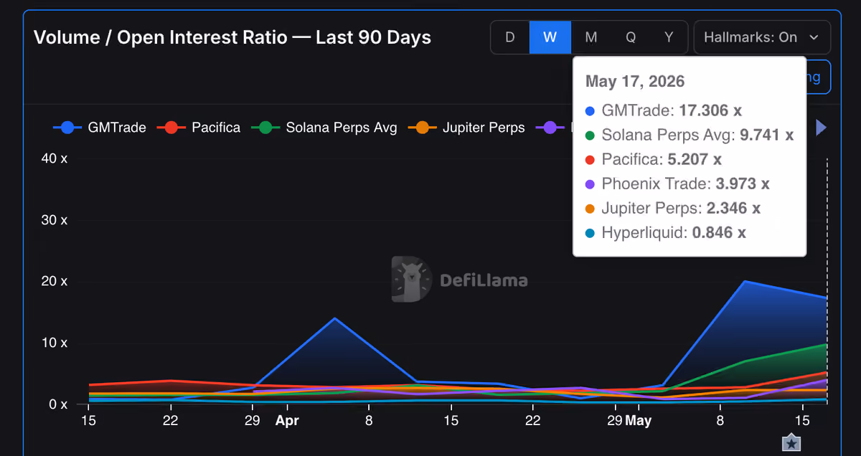The image size is (861, 456).
Task: Click Solana Perps Avg: 9.741 x row
Action: pos(690,136)
